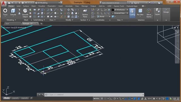Click the workspace switching gear in status bar
The image size is (181, 102).
coord(154,99)
